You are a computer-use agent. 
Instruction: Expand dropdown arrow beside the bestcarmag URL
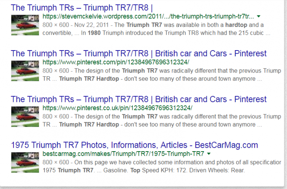pos(209,154)
